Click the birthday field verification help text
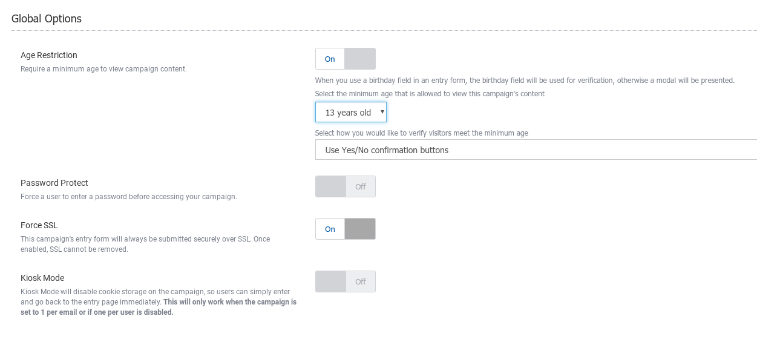The image size is (757, 339). [x=525, y=81]
